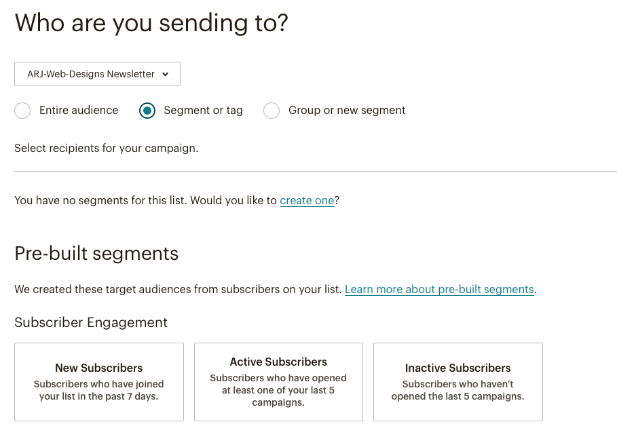This screenshot has height=441, width=617.
Task: Click the "Segment or tag" label text
Action: tap(203, 111)
